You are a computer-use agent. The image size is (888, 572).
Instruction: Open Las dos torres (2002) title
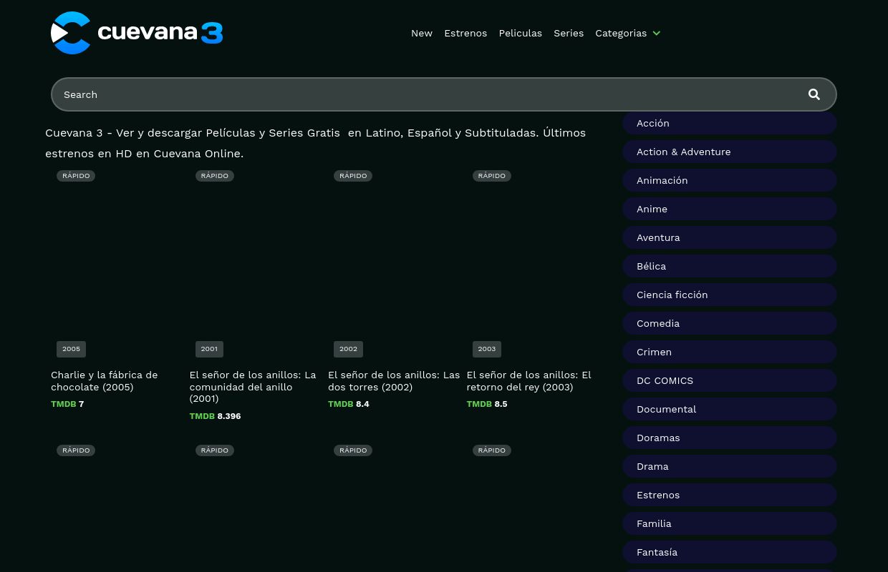pos(394,381)
